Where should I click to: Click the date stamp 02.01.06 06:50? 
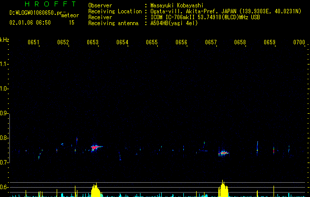(30, 23)
